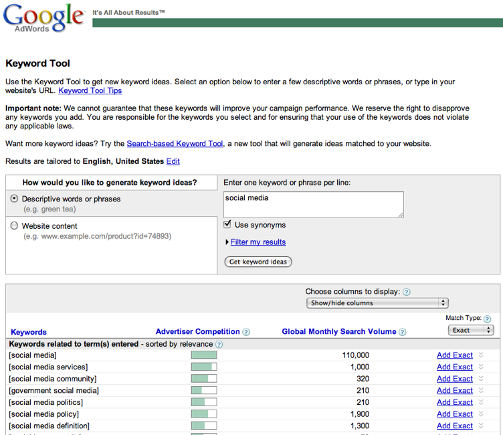Expand chevron for social media row
503x435 pixels.
click(x=481, y=355)
